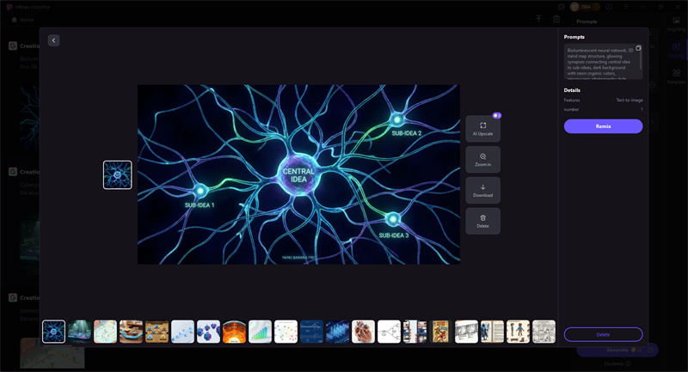
Task: Select the small preview thumbnail left of the image
Action: pyautogui.click(x=118, y=174)
